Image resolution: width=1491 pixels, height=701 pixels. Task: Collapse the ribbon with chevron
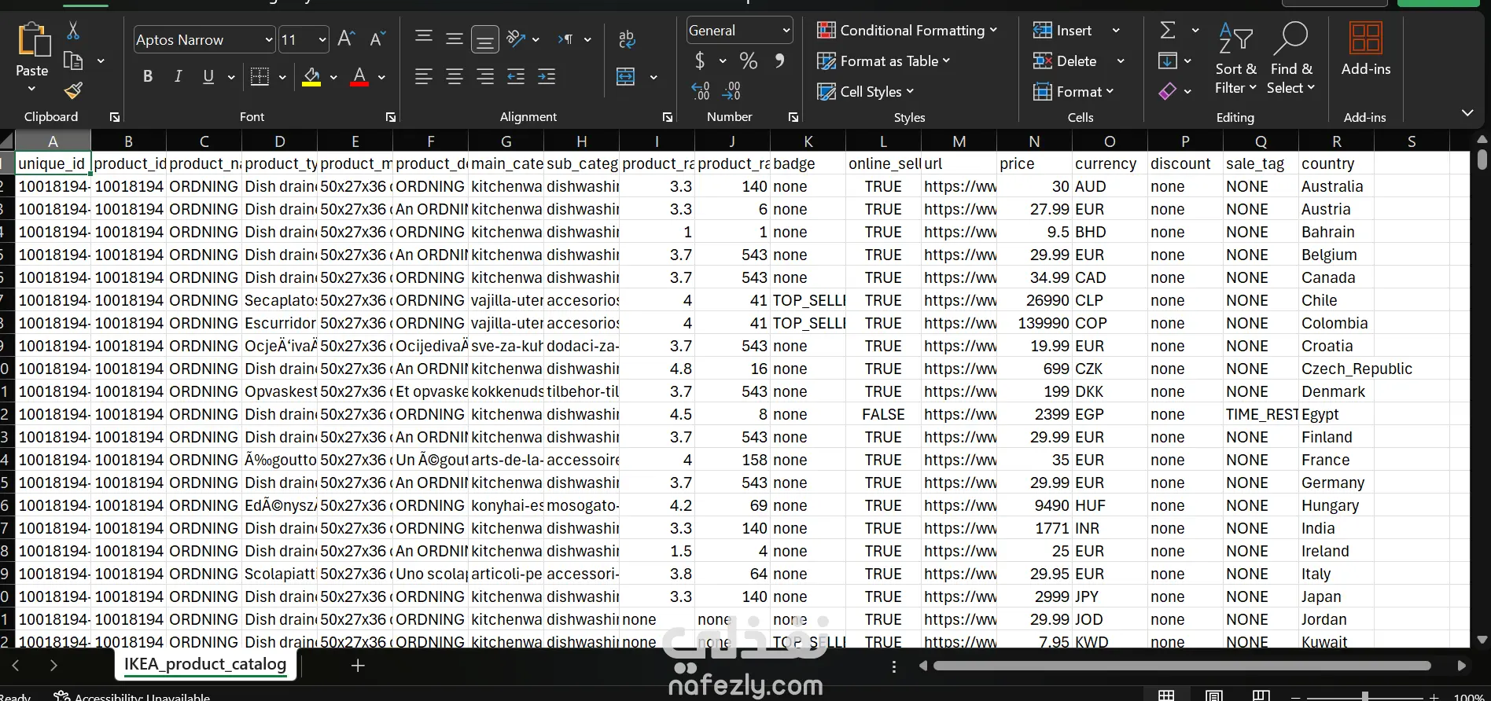1467,113
